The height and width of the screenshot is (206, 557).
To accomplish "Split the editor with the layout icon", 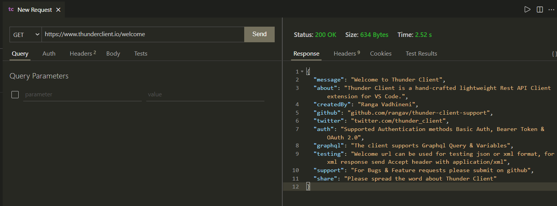I will coord(539,10).
